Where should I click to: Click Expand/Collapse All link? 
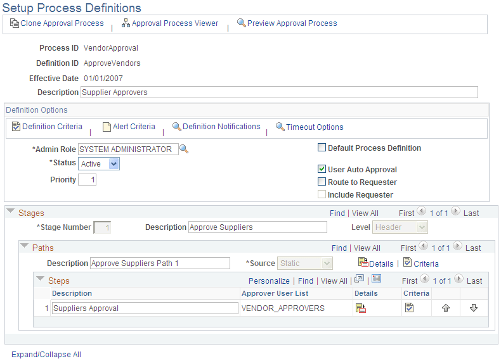pyautogui.click(x=46, y=355)
